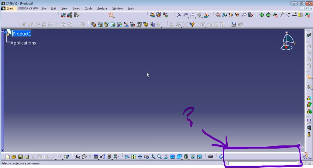This screenshot has height=168, width=313.
Task: Click the Snap green arrows icon
Action: coord(268,15)
